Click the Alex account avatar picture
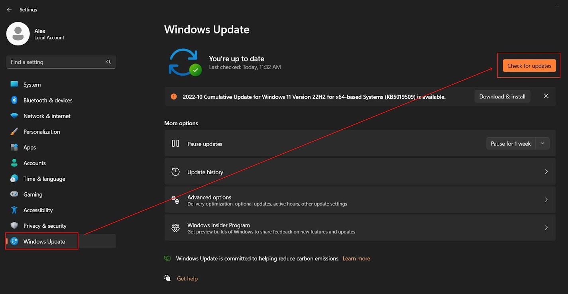Screen dimensions: 568x294 coord(18,34)
